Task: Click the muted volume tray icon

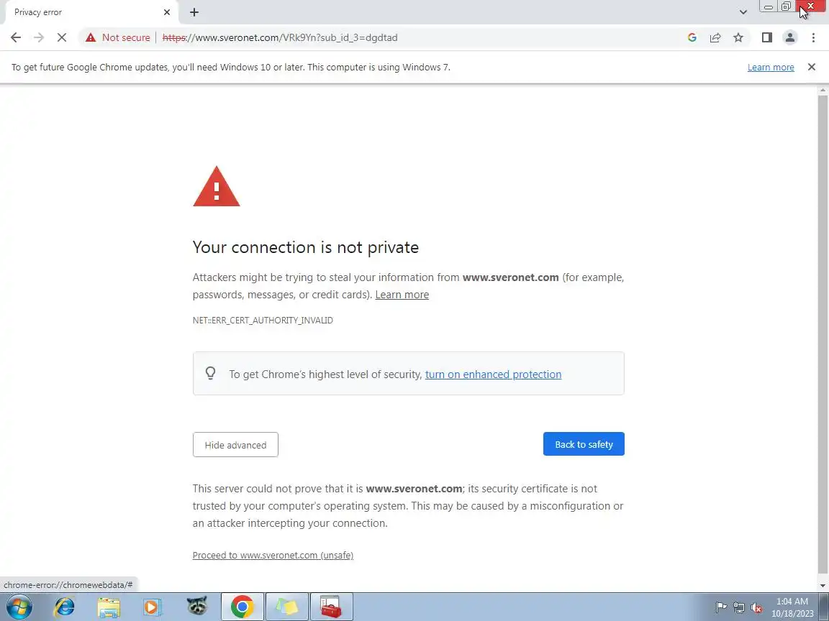Action: [756, 607]
